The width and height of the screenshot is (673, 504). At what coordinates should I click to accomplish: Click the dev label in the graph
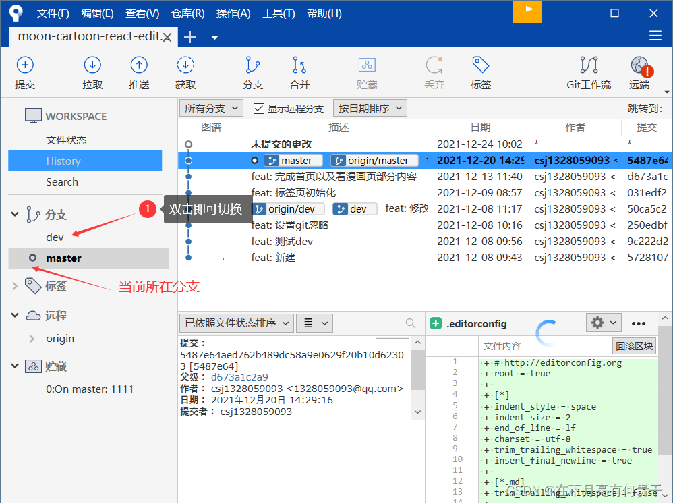point(355,209)
